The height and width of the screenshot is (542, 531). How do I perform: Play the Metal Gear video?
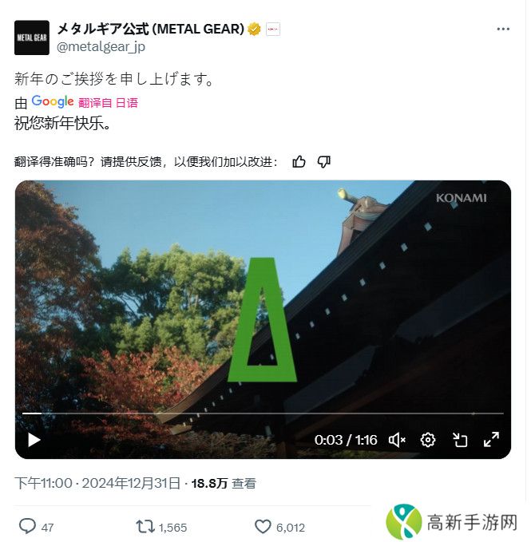coord(34,440)
